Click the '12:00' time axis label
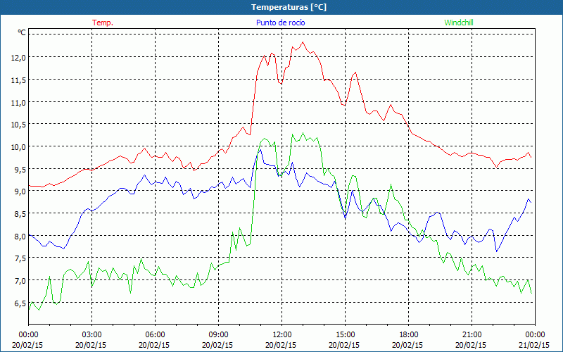 [281, 335]
